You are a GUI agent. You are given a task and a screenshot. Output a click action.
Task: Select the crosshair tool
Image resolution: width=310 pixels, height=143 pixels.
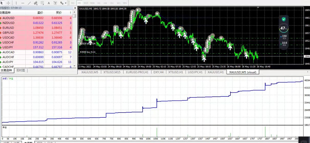tap(8, 3)
